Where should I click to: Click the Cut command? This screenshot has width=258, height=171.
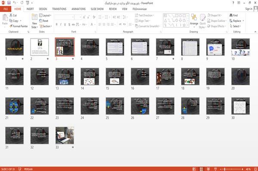[13, 15]
